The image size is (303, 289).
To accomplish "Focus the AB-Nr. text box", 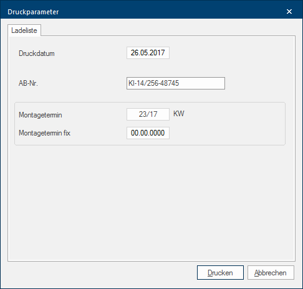I will (176, 83).
